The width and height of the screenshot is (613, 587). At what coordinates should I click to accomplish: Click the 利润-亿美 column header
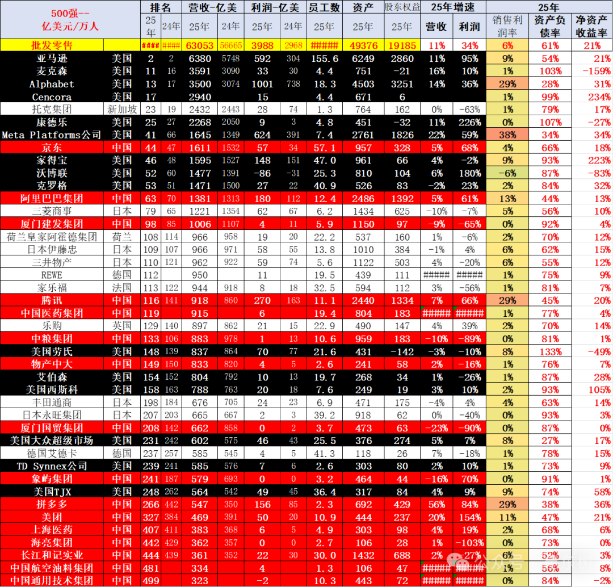pyautogui.click(x=275, y=7)
